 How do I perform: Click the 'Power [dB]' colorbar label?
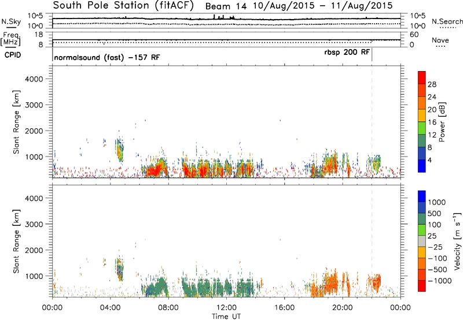(442, 122)
